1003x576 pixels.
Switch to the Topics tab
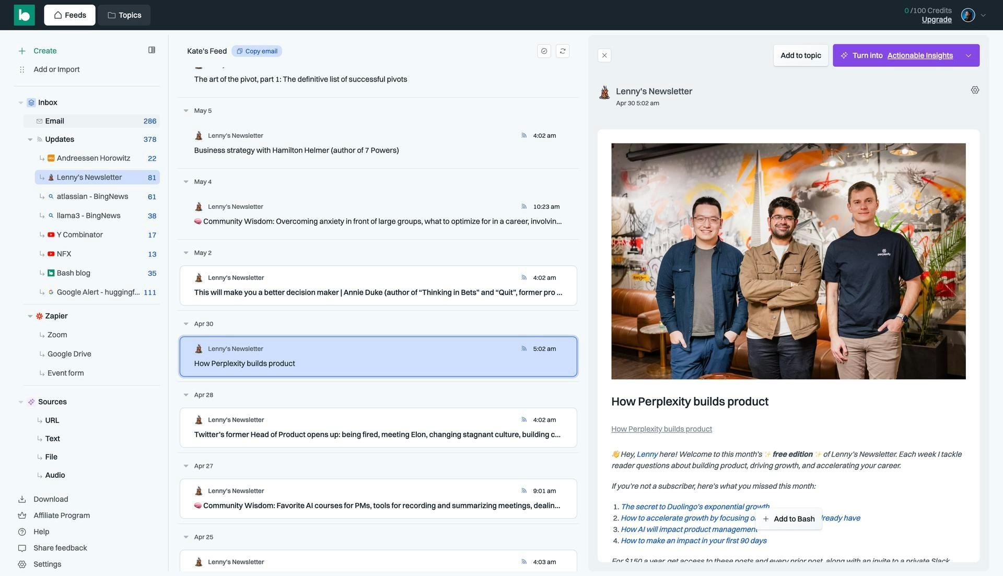click(124, 15)
